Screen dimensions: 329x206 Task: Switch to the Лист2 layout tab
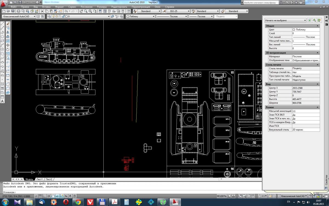pos(49,179)
